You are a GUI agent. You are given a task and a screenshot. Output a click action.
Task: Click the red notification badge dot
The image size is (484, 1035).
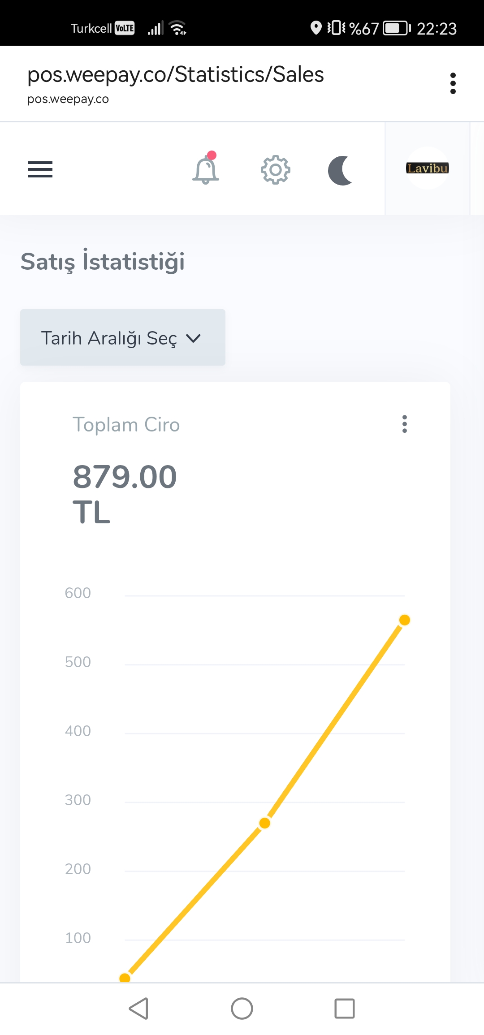(x=212, y=155)
